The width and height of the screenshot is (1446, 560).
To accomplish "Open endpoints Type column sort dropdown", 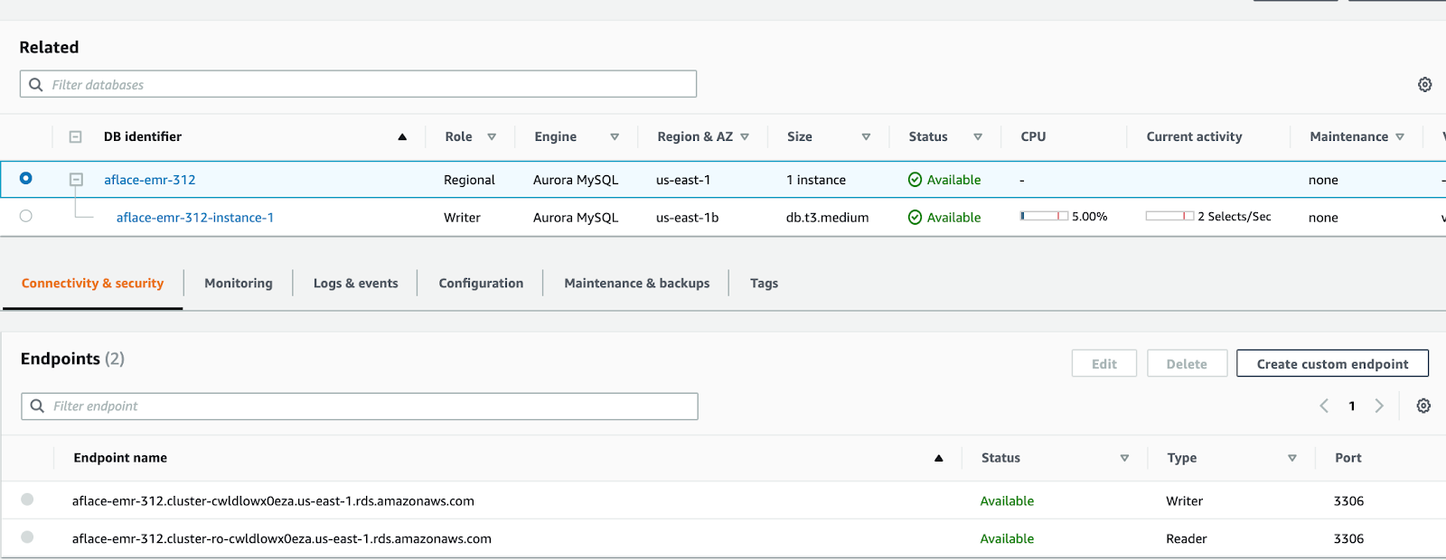I will (1292, 458).
